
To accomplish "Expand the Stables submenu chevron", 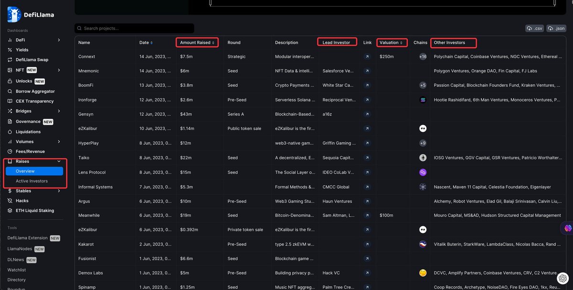I will (x=59, y=191).
